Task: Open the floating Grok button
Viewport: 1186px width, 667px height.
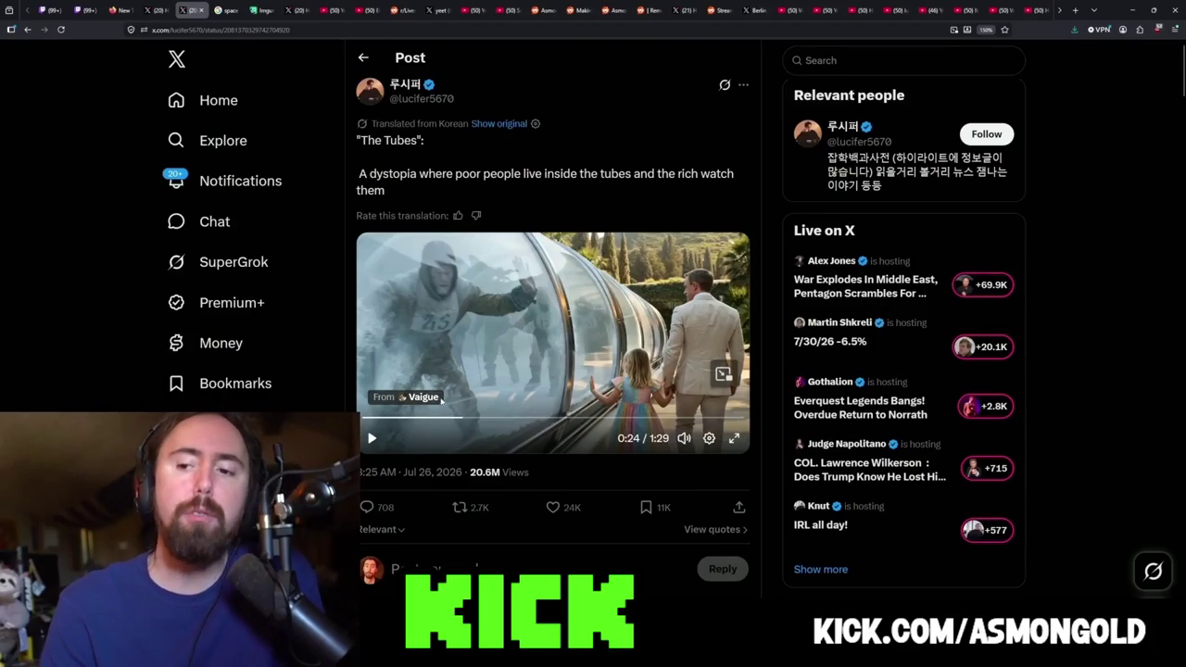Action: click(x=1153, y=572)
